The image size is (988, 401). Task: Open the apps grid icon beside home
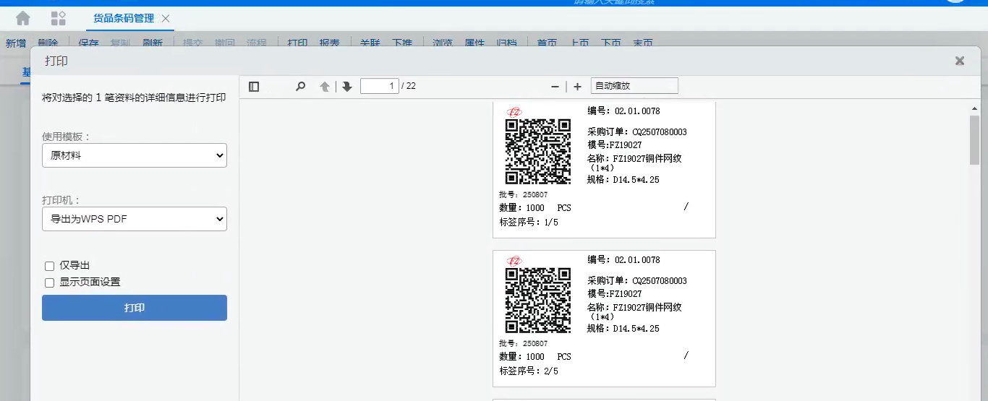pos(59,18)
